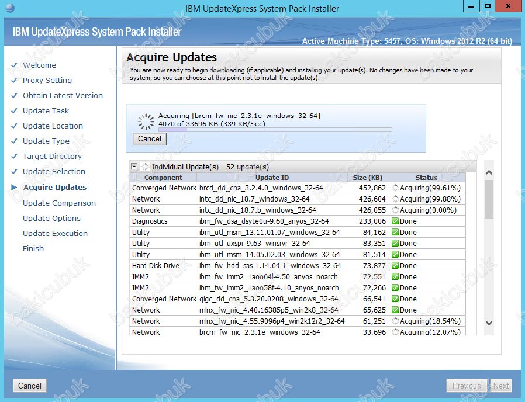The image size is (525, 402).
Task: Click the Acquiring brcm_fw_nic_2.3.1e status text
Action: [239, 116]
